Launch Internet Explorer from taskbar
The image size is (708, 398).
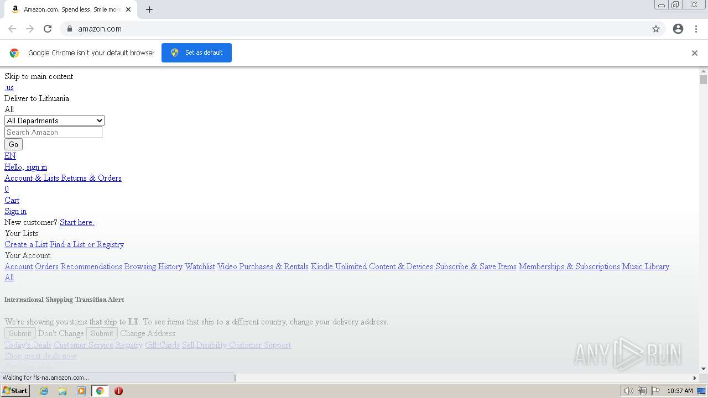point(44,391)
